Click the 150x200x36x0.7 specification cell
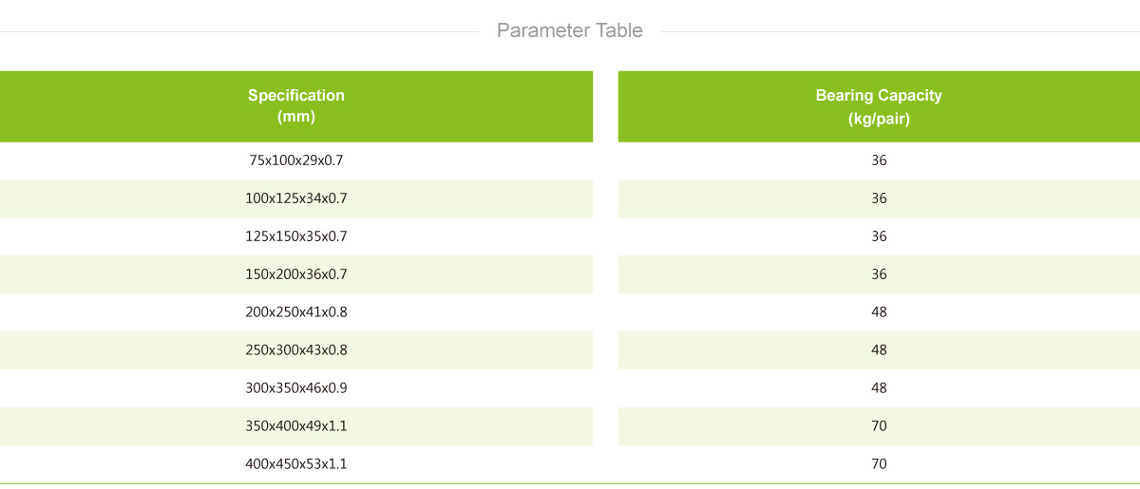This screenshot has width=1140, height=489. (x=296, y=274)
